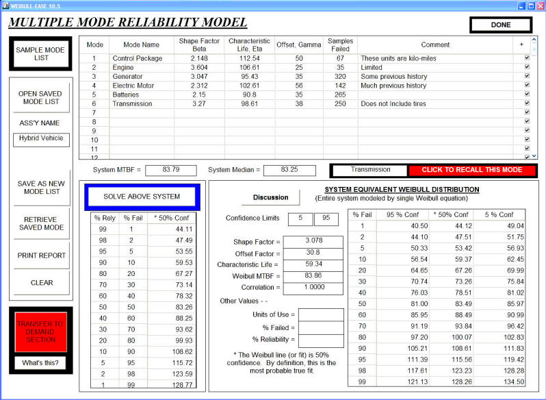The height and width of the screenshot is (400, 546).
Task: Click the red CLICK TO RECALL THIS MODE
Action: point(472,170)
